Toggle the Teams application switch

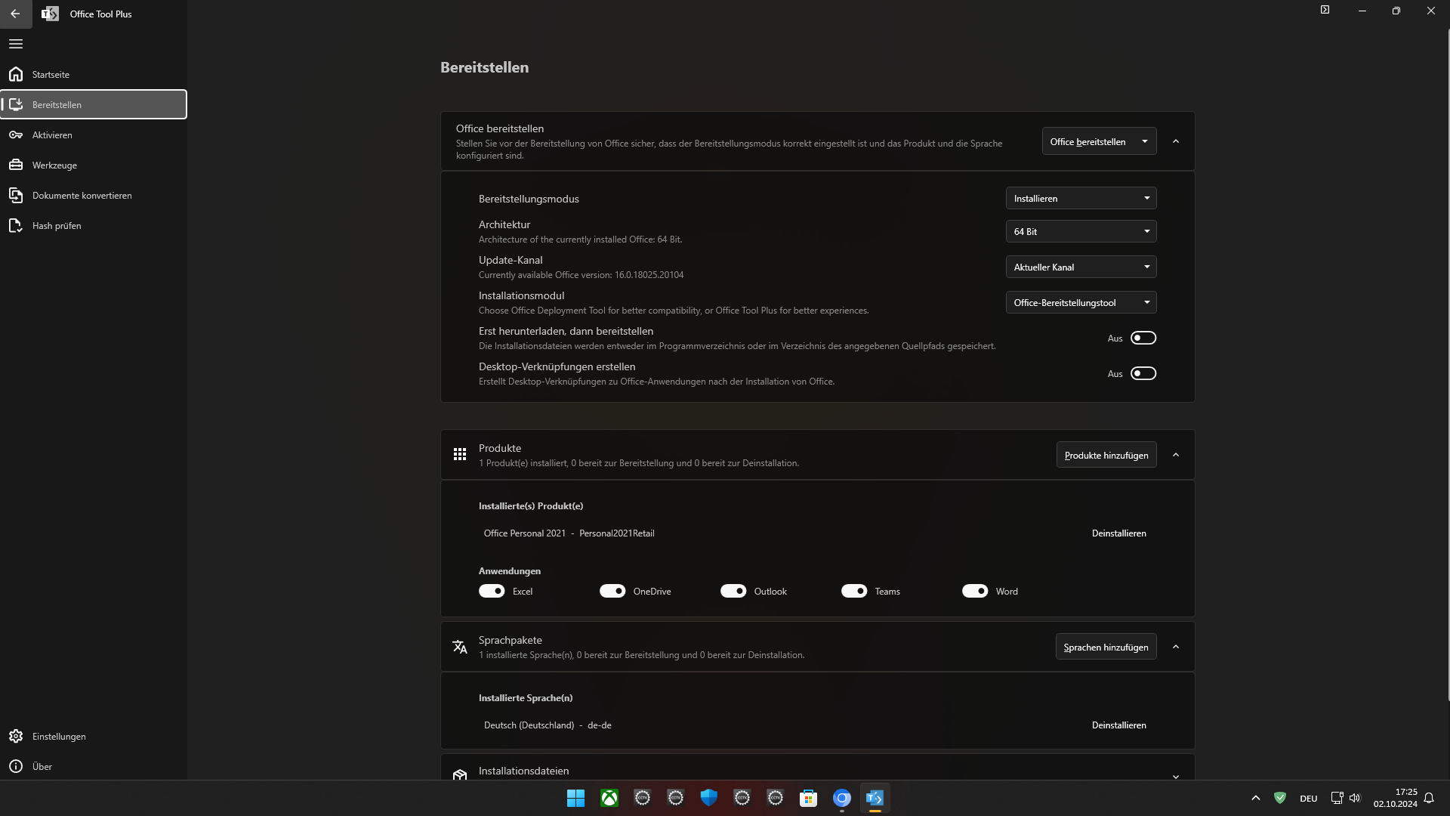[x=854, y=591]
